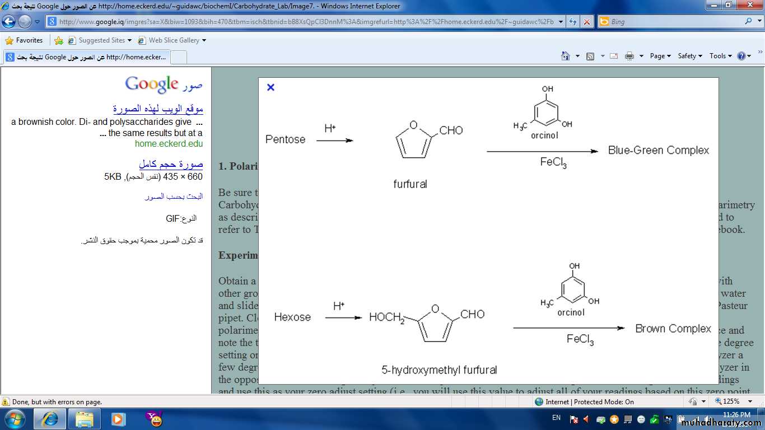
Task: Launch Windows Media Player from taskbar
Action: 118,419
